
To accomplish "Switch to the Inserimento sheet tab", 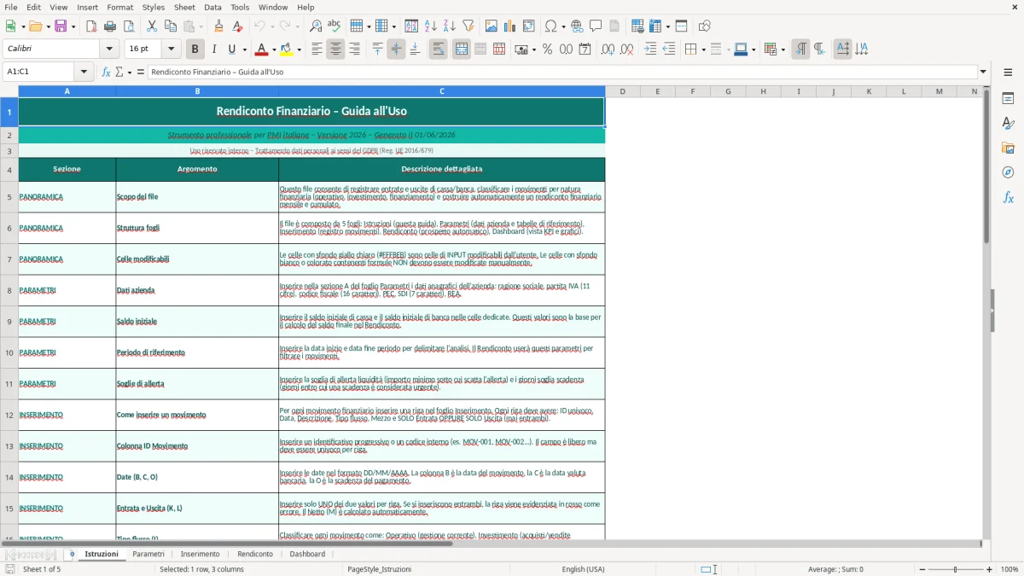I will [x=200, y=554].
